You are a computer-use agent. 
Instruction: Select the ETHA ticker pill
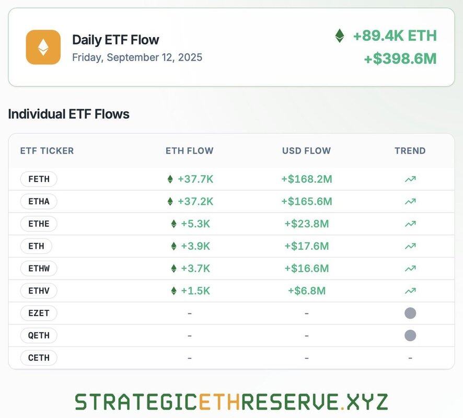(x=39, y=202)
